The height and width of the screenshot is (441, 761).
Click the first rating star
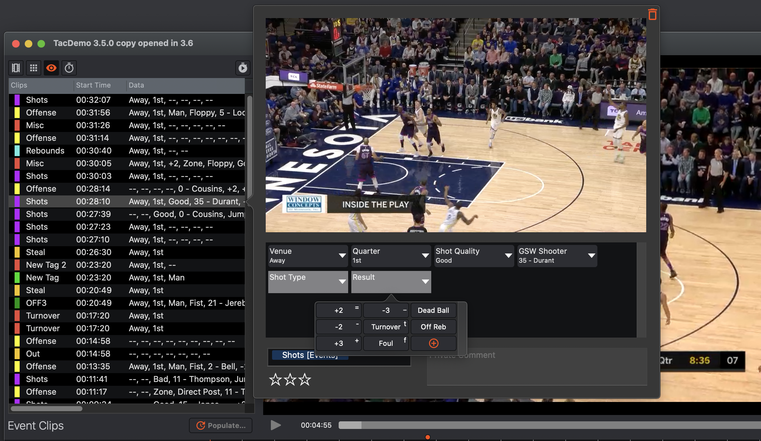[x=275, y=379]
